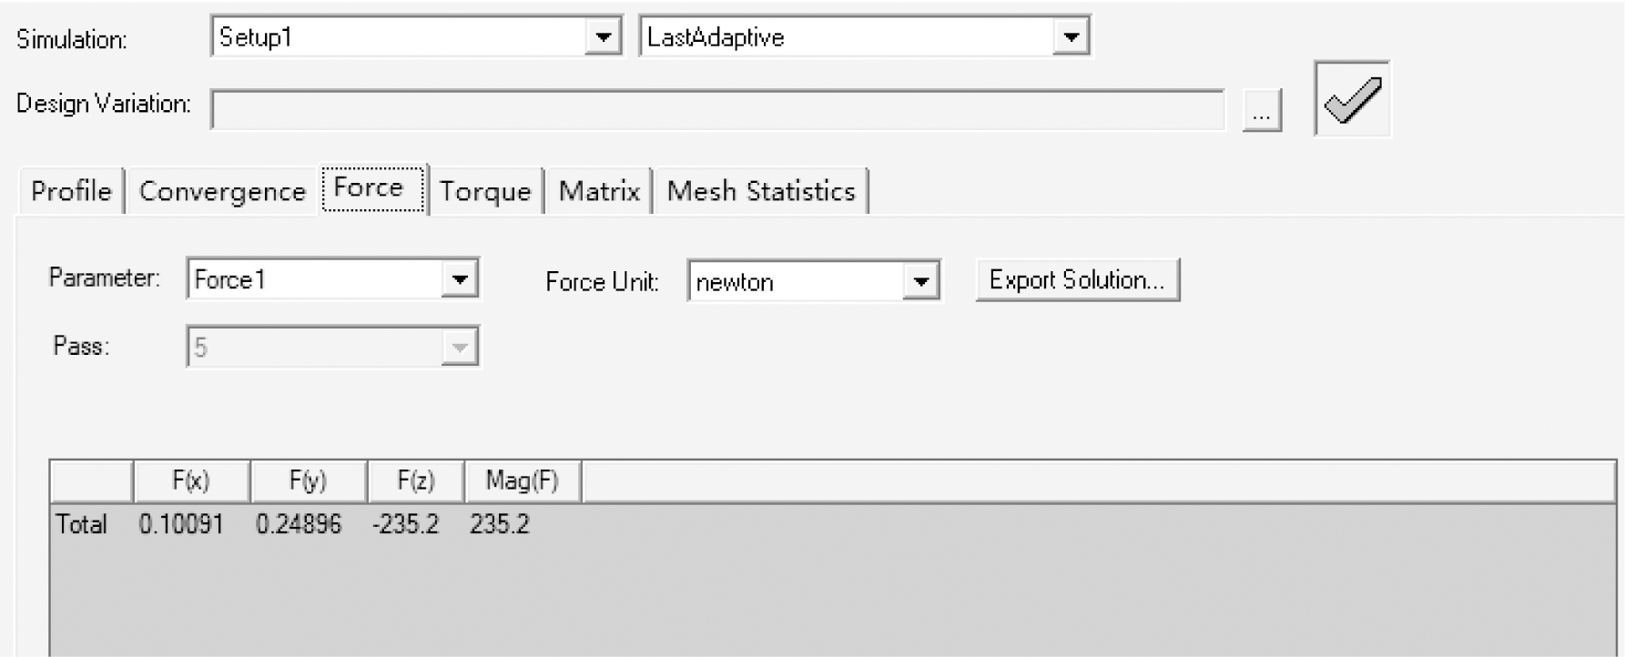Click the Mag(F) column header

[522, 481]
